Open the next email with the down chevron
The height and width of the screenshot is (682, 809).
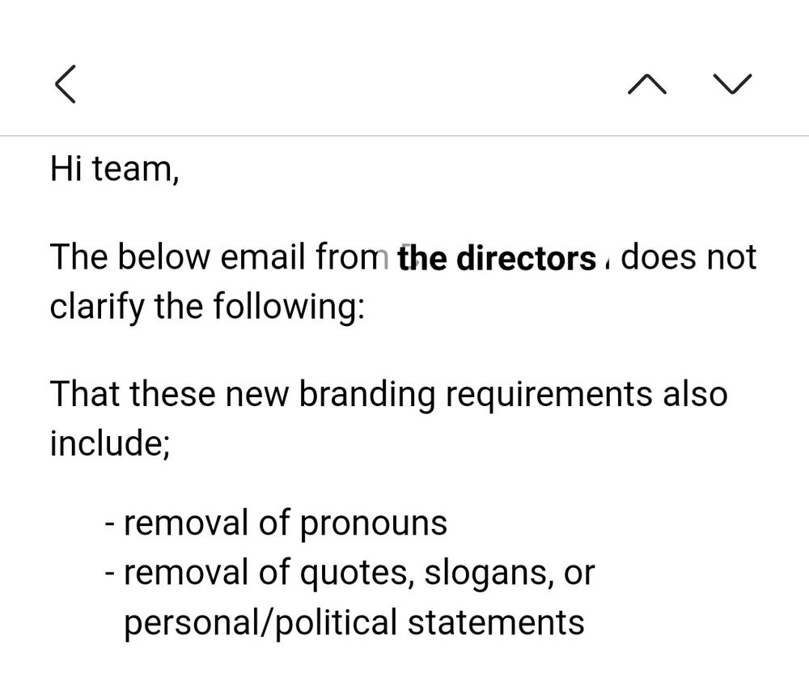(729, 85)
